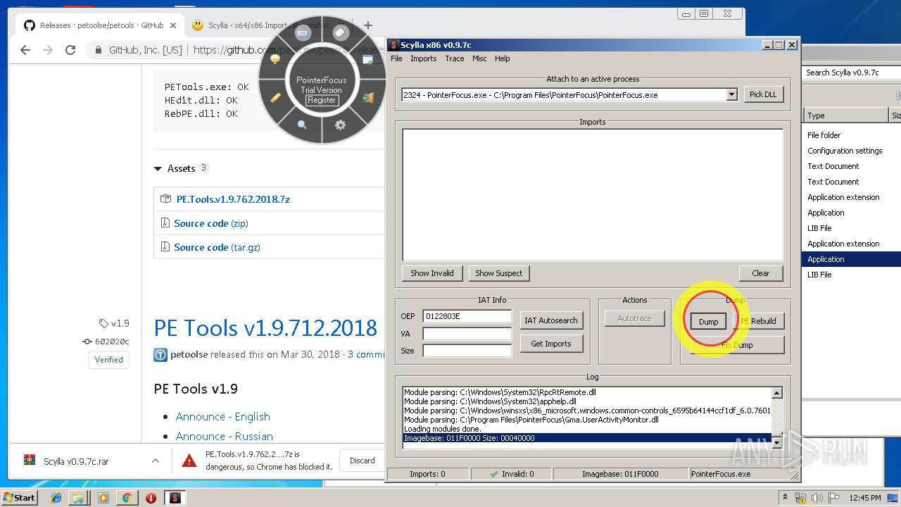Screen dimensions: 901x507
Task: Go back in Chrome
Action: 25,50
